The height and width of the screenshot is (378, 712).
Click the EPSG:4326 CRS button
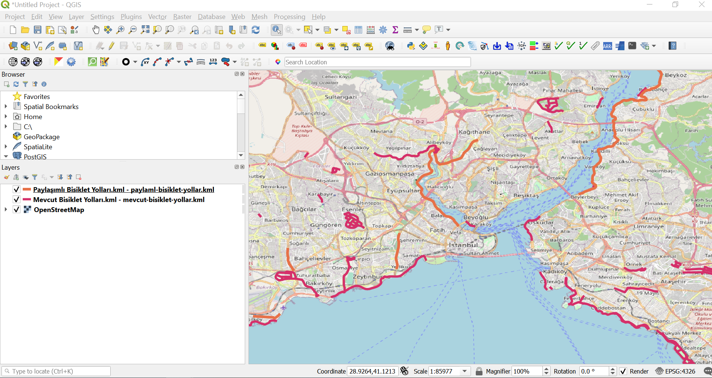[x=676, y=371]
